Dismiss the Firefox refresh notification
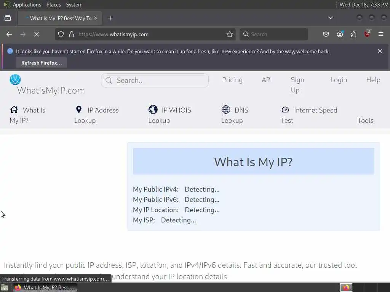Viewport: 390px width, 292px height. click(x=380, y=51)
